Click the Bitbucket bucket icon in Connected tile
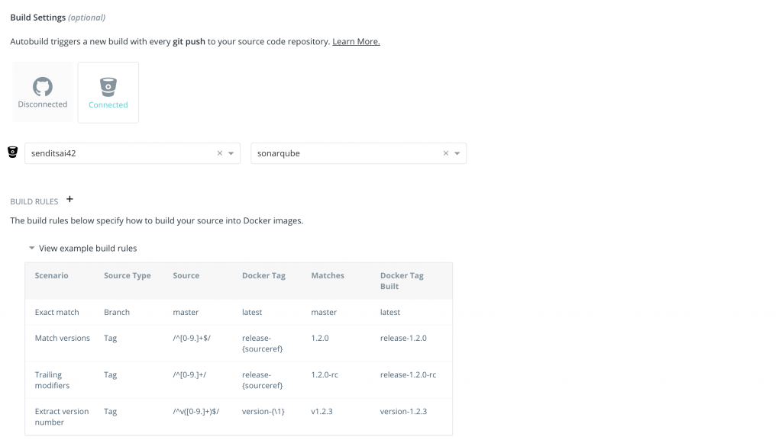Viewport: 782px width, 440px height. pyautogui.click(x=108, y=87)
